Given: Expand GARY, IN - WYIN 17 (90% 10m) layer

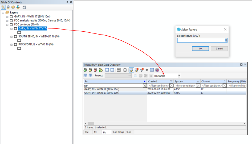Looking at the screenshot, I should [x=7, y=17].
